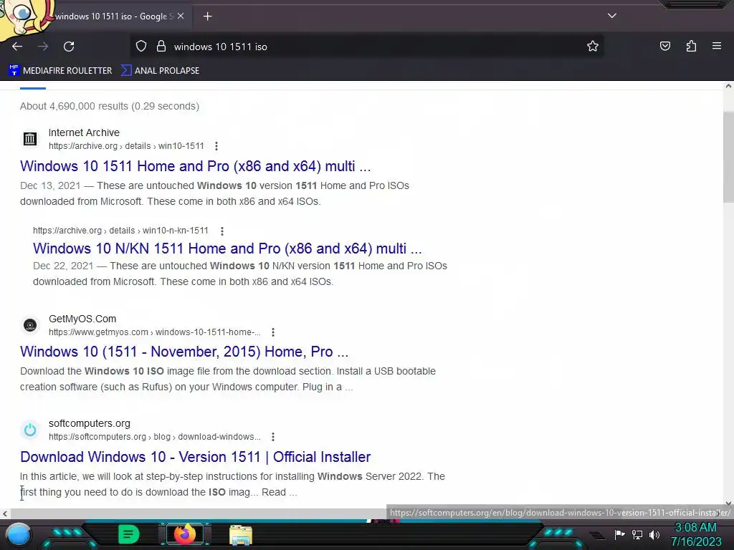Viewport: 734px width, 550px height.
Task: Open more options for GetMyOS.Com result
Action: click(273, 332)
